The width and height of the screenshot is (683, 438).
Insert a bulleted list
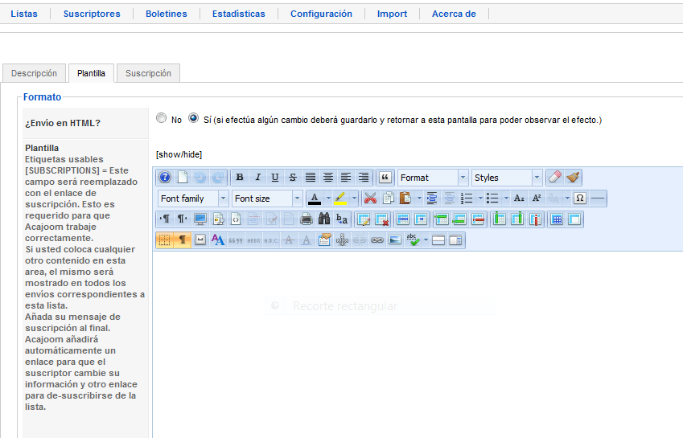point(492,199)
